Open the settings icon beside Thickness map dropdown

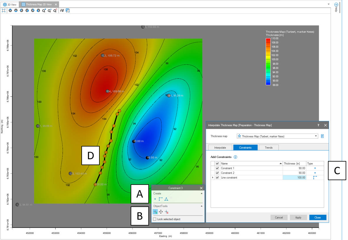[x=322, y=136]
